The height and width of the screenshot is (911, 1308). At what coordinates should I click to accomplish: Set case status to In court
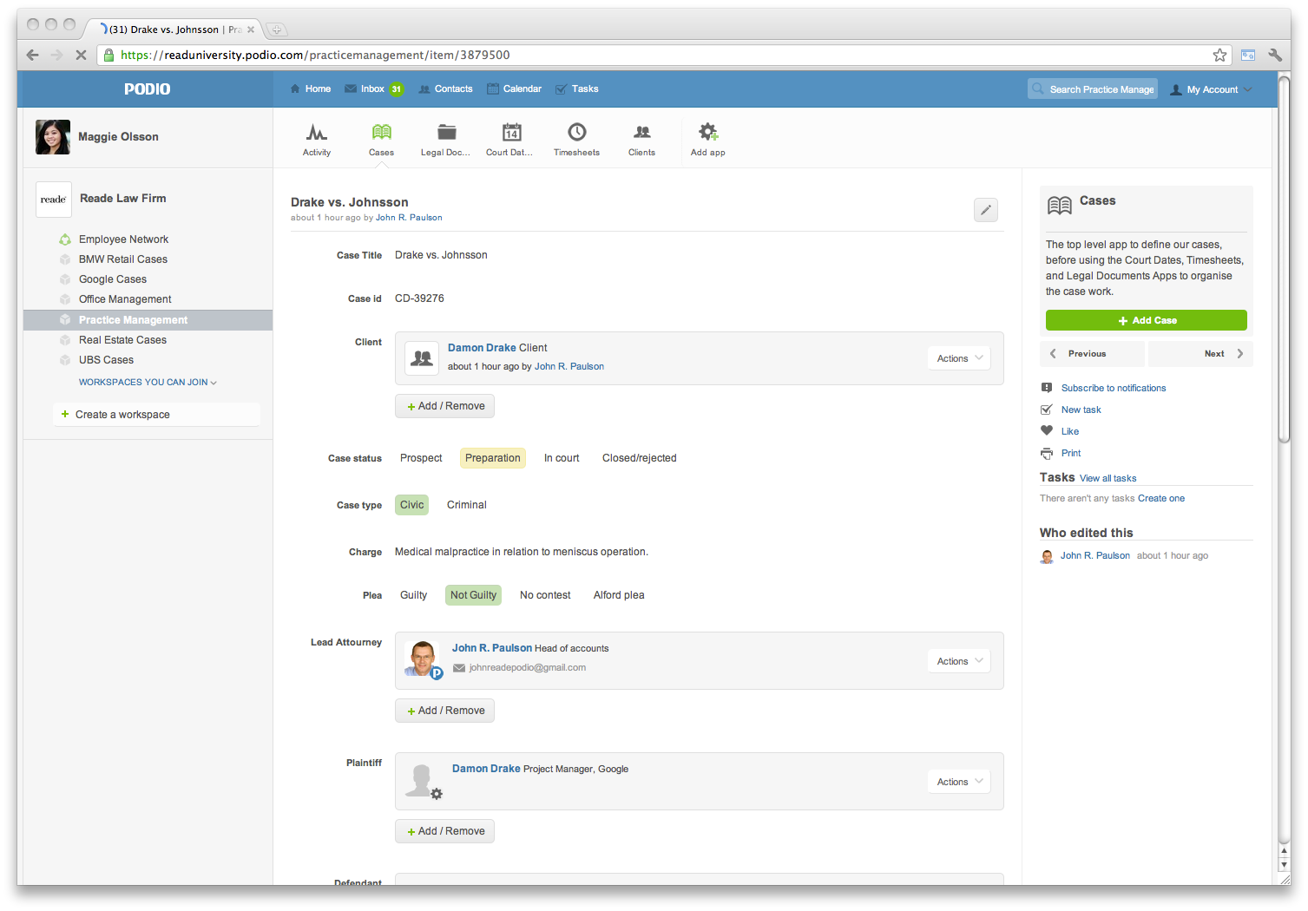pyautogui.click(x=561, y=458)
